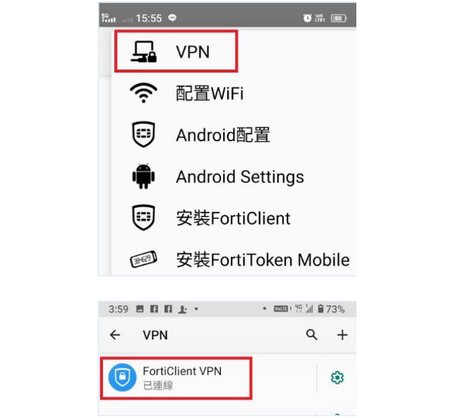Tap the blue FortiClient shield logo
The image size is (454, 418).
coord(123,377)
